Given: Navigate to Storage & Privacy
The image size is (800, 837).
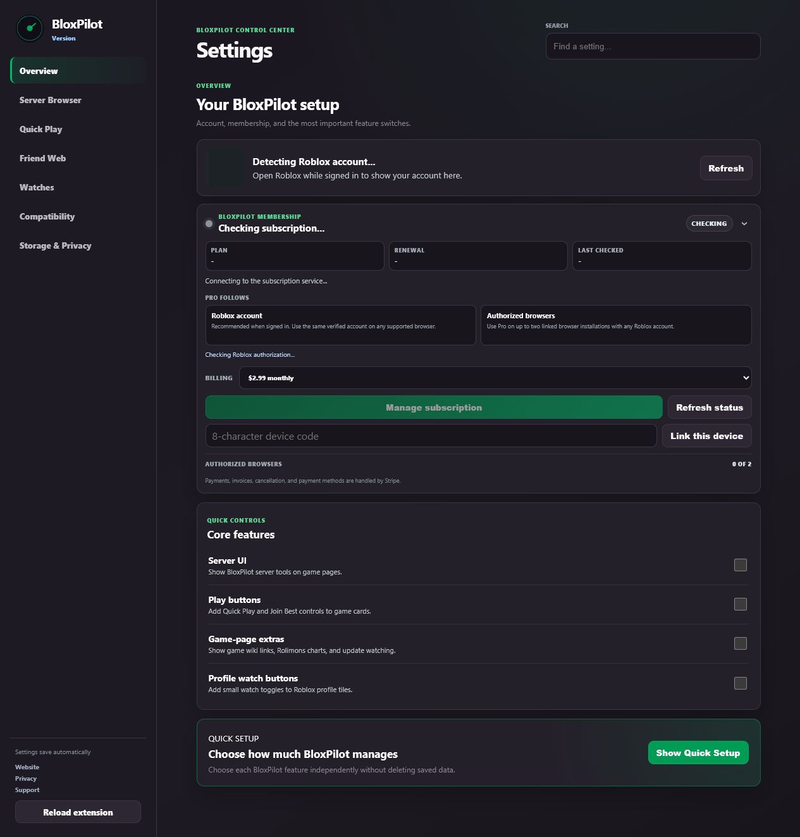Looking at the screenshot, I should coord(78,245).
